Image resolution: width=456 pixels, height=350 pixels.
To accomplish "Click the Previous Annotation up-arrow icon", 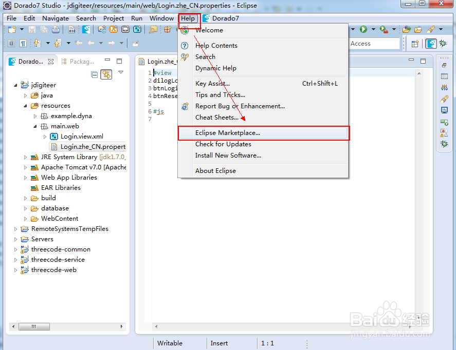I will pos(58,44).
